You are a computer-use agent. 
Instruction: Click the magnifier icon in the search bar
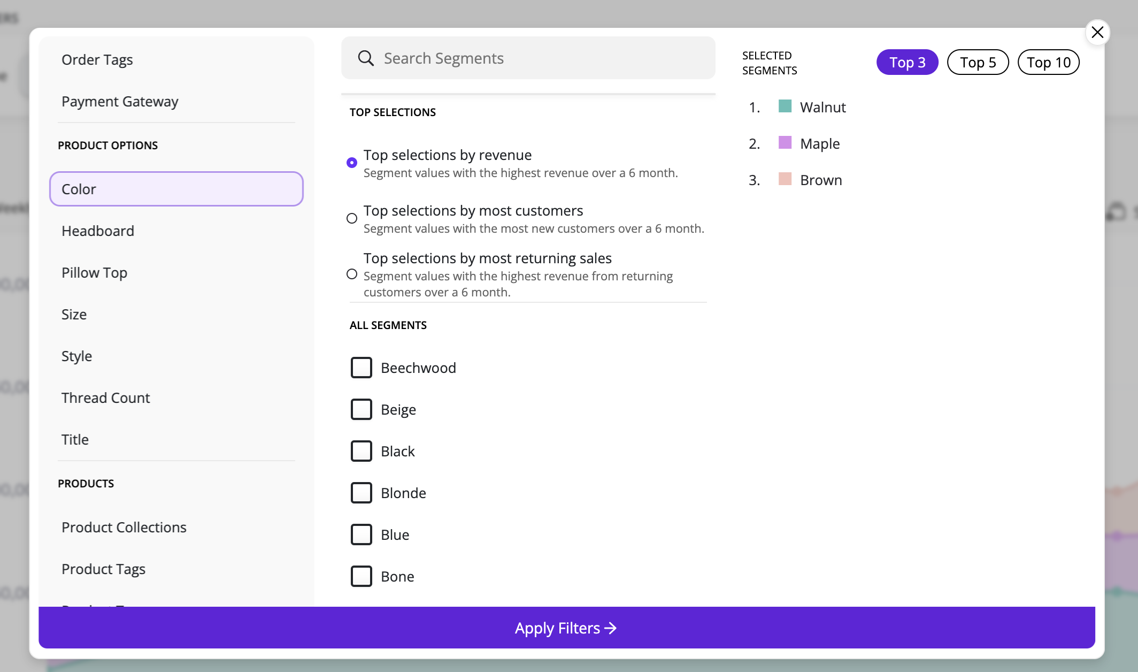point(366,58)
